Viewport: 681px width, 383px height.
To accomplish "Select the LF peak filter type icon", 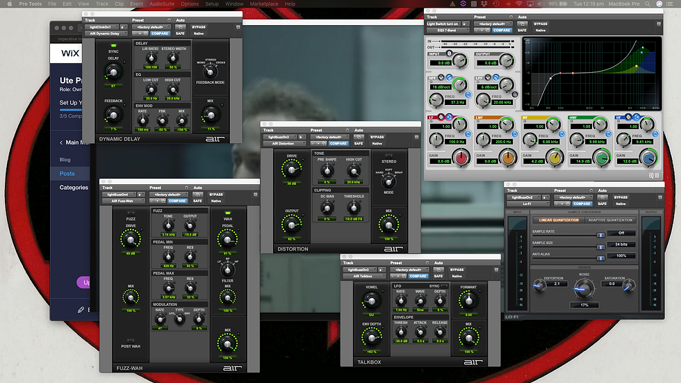I will [x=441, y=117].
